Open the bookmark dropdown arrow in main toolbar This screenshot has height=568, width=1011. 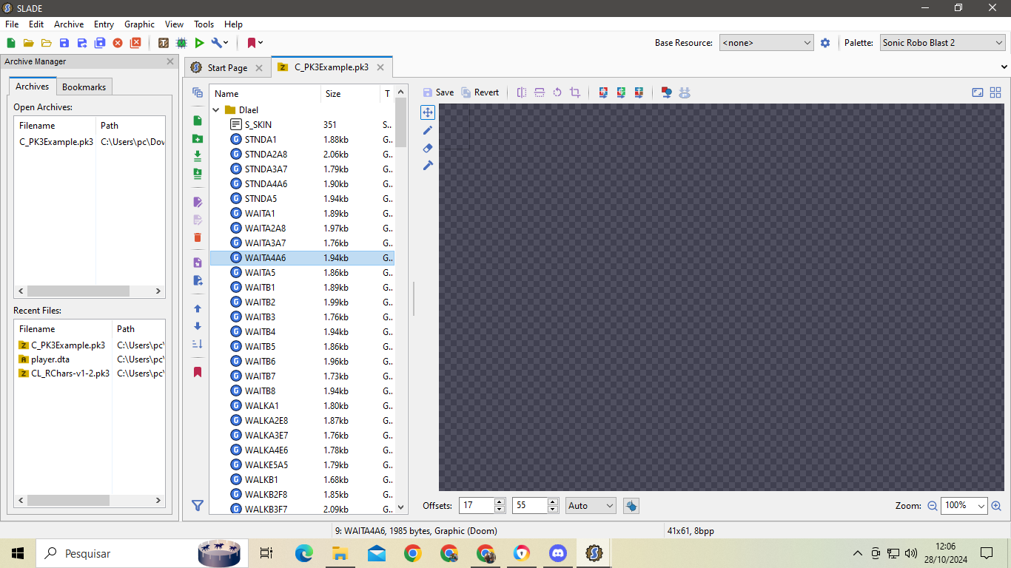point(261,43)
